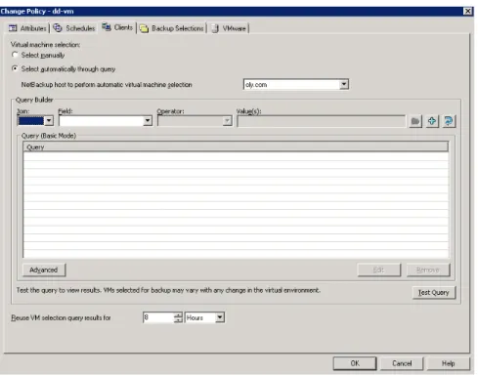Click the Test Query button
478x376 pixels.
pos(434,292)
